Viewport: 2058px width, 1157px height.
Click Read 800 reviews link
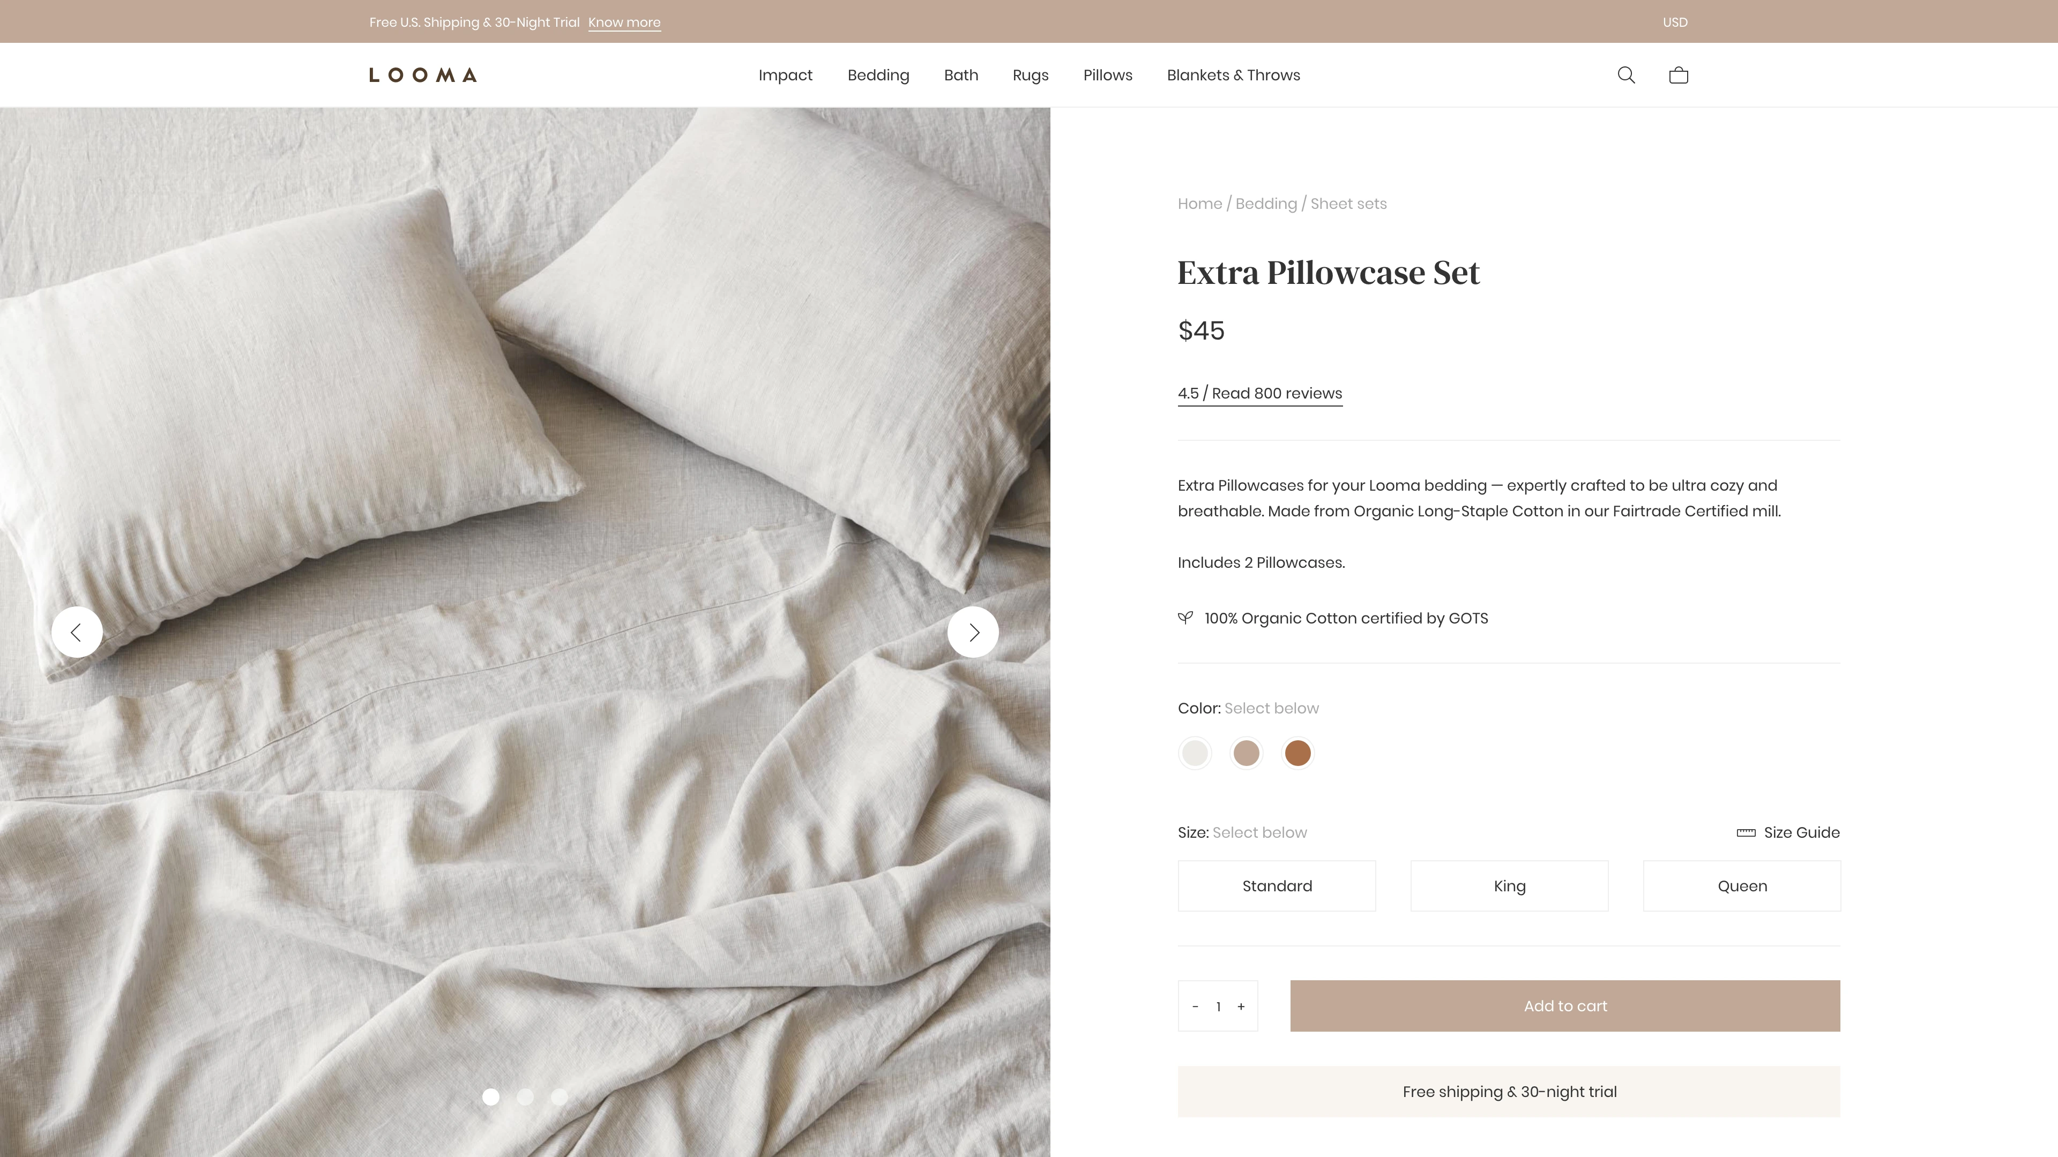point(1259,393)
